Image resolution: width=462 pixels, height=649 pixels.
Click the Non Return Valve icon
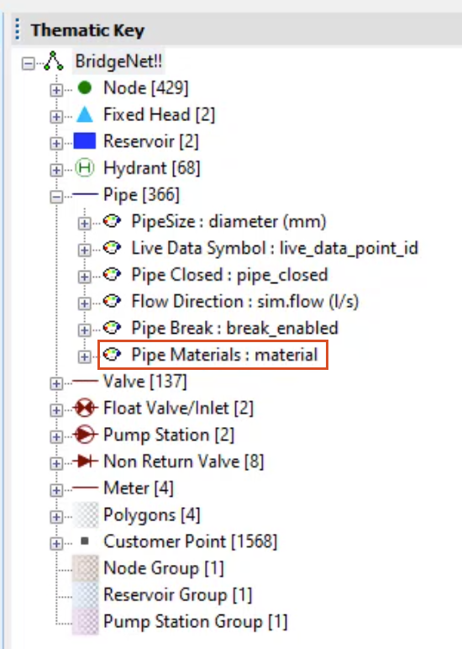point(85,461)
